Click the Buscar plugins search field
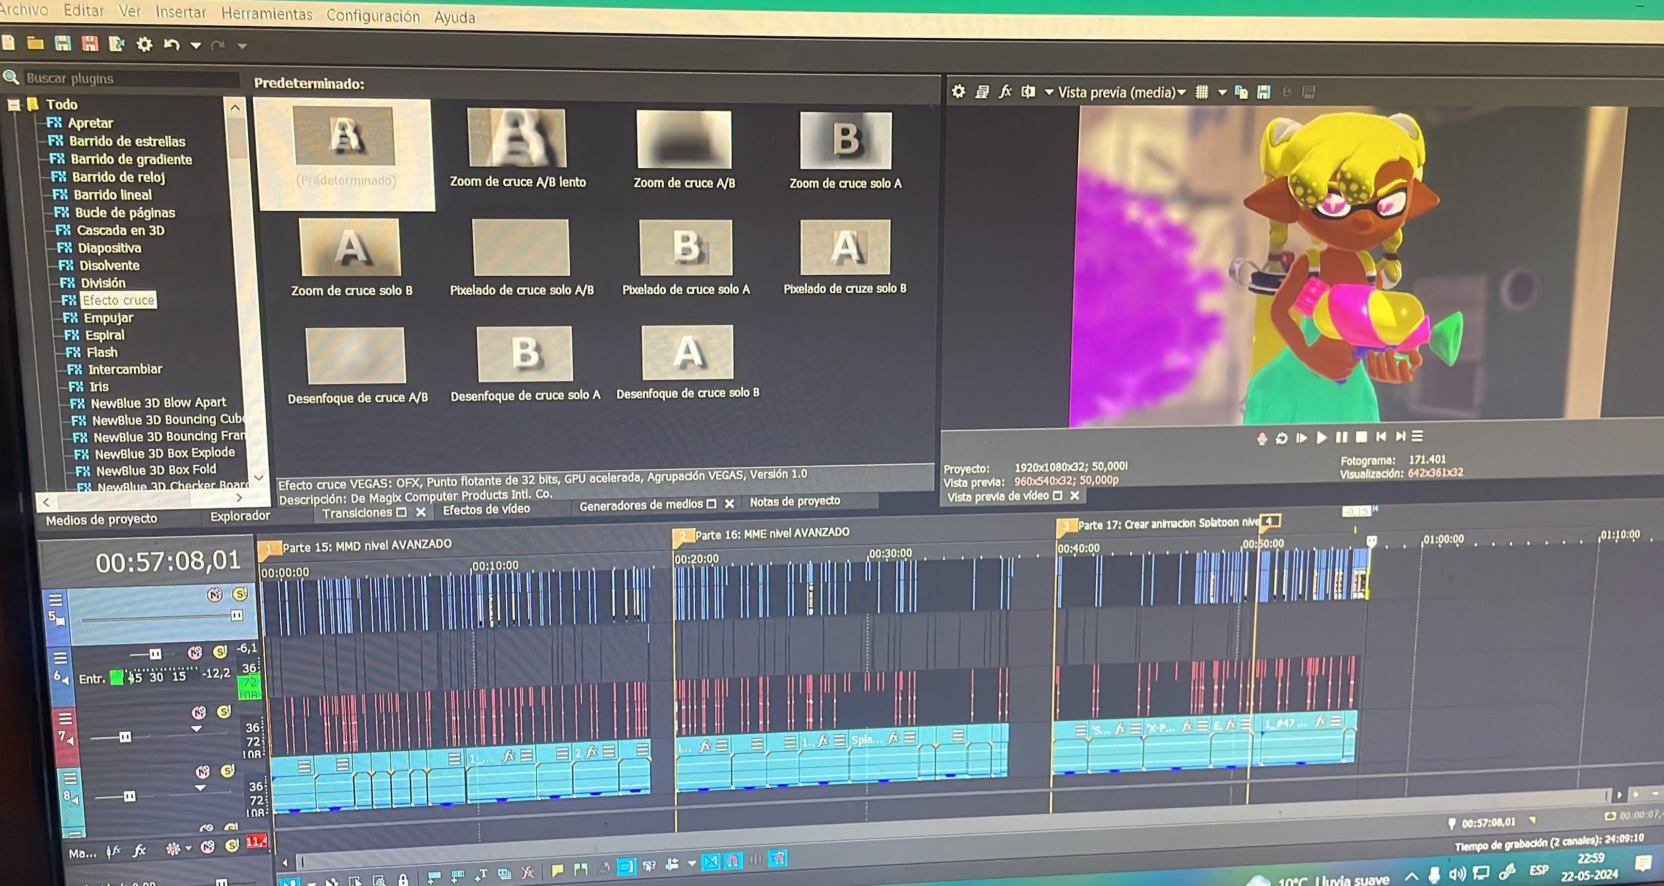Image resolution: width=1664 pixels, height=886 pixels. point(131,79)
